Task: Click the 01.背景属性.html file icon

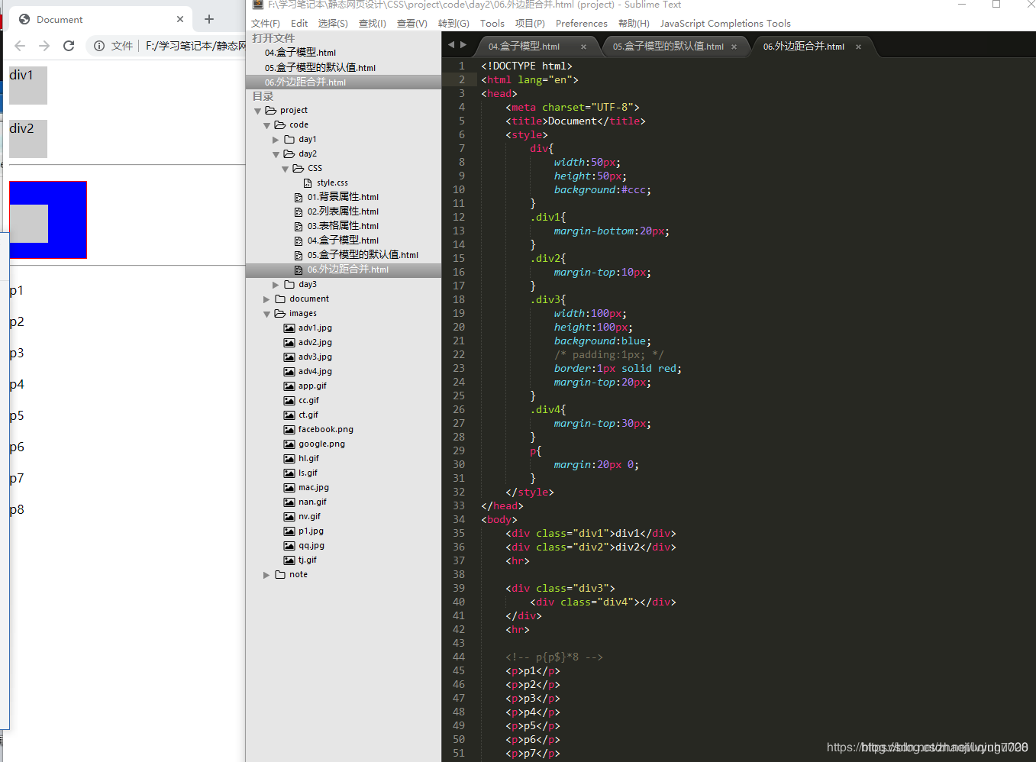Action: pos(299,197)
